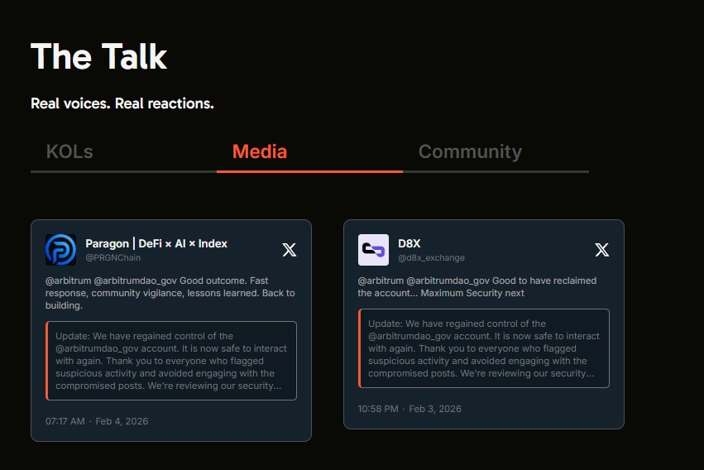
Task: Open the quoted update in D8X card
Action: click(484, 348)
